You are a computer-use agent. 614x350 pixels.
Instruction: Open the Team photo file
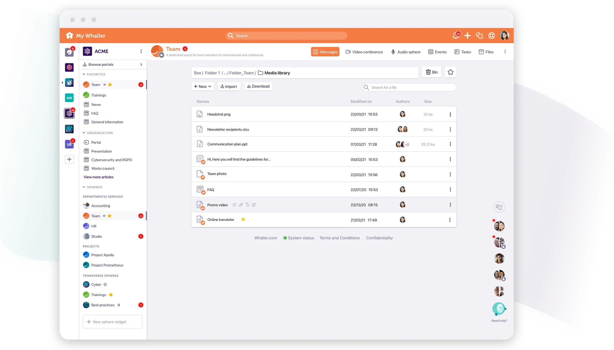pyautogui.click(x=217, y=174)
